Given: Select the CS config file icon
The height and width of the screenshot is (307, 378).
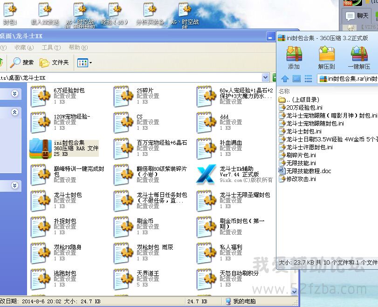Looking at the screenshot, I should [x=123, y=122].
